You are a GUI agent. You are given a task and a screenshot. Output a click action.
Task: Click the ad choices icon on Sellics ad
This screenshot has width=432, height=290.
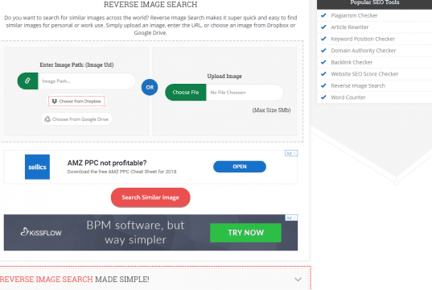[x=291, y=153]
